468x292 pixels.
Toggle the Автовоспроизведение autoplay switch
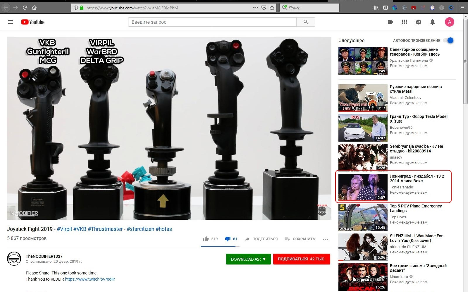(448, 40)
